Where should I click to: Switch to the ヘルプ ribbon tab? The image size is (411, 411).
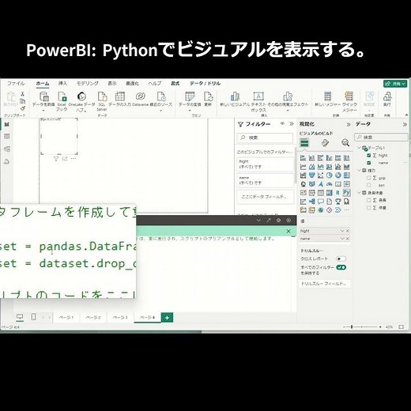tap(155, 84)
